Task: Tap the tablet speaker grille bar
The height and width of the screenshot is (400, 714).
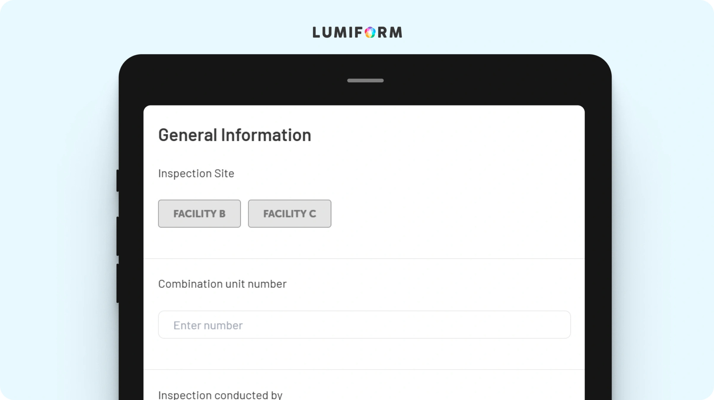Action: pyautogui.click(x=365, y=80)
